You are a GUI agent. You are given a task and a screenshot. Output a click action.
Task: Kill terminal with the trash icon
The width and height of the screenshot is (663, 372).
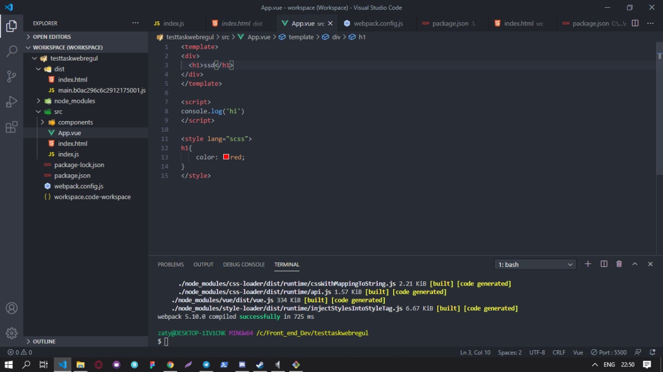(619, 264)
